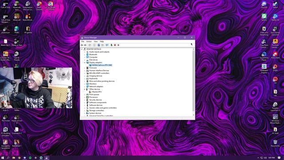284x160 pixels.
Task: Open taskbar search magnifier
Action: 8,158
